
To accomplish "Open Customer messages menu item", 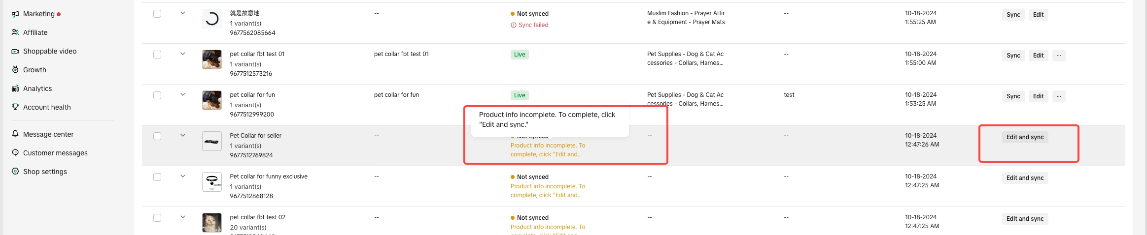I will (x=55, y=153).
